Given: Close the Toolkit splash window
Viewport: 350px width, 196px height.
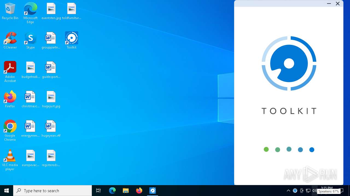Looking at the screenshot, I should (338, 4).
